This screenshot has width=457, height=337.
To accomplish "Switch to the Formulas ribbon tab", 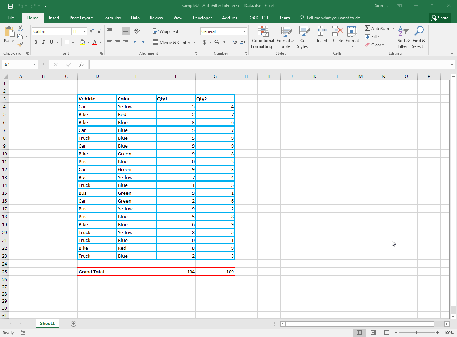I will click(112, 18).
